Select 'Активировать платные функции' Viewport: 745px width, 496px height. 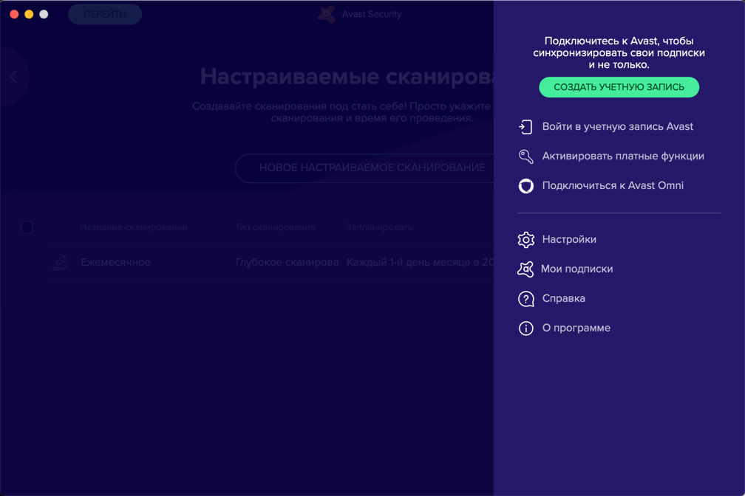click(623, 156)
